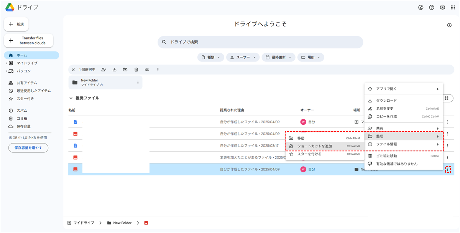The image size is (460, 233).
Task: Open the help question mark icon
Action: (x=432, y=7)
